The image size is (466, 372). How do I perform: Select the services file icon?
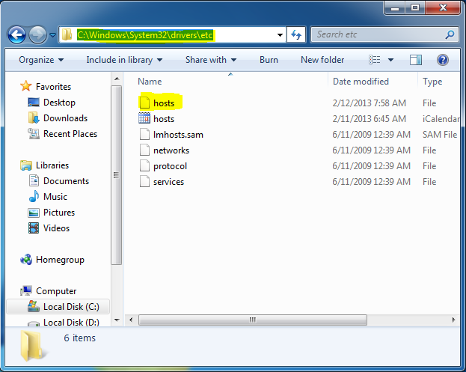point(144,181)
